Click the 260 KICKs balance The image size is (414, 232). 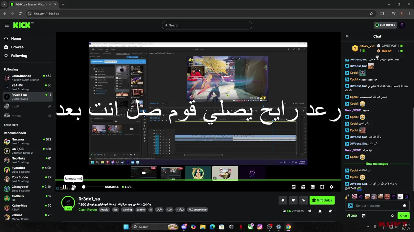tap(352, 216)
